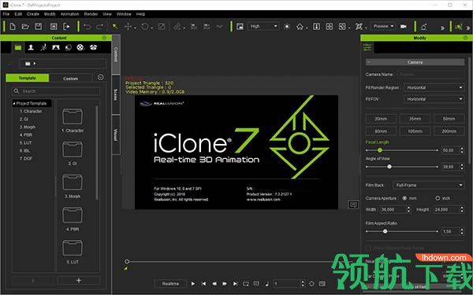Image resolution: width=473 pixels, height=295 pixels.
Task: Open the High quality dropdown
Action: point(263,27)
